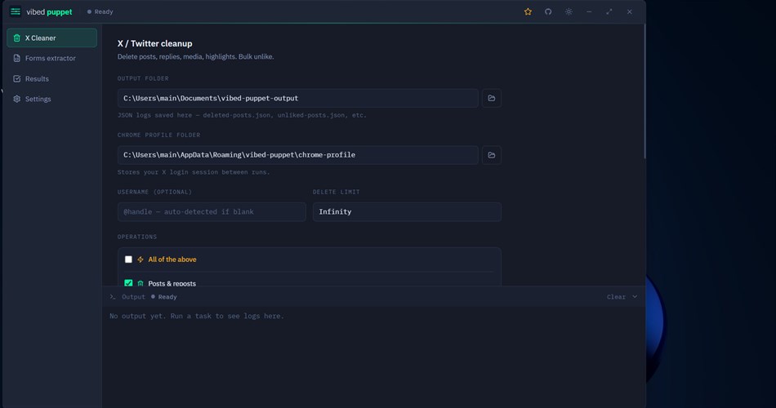The height and width of the screenshot is (408, 776).
Task: Close the vibed puppet window
Action: [630, 12]
